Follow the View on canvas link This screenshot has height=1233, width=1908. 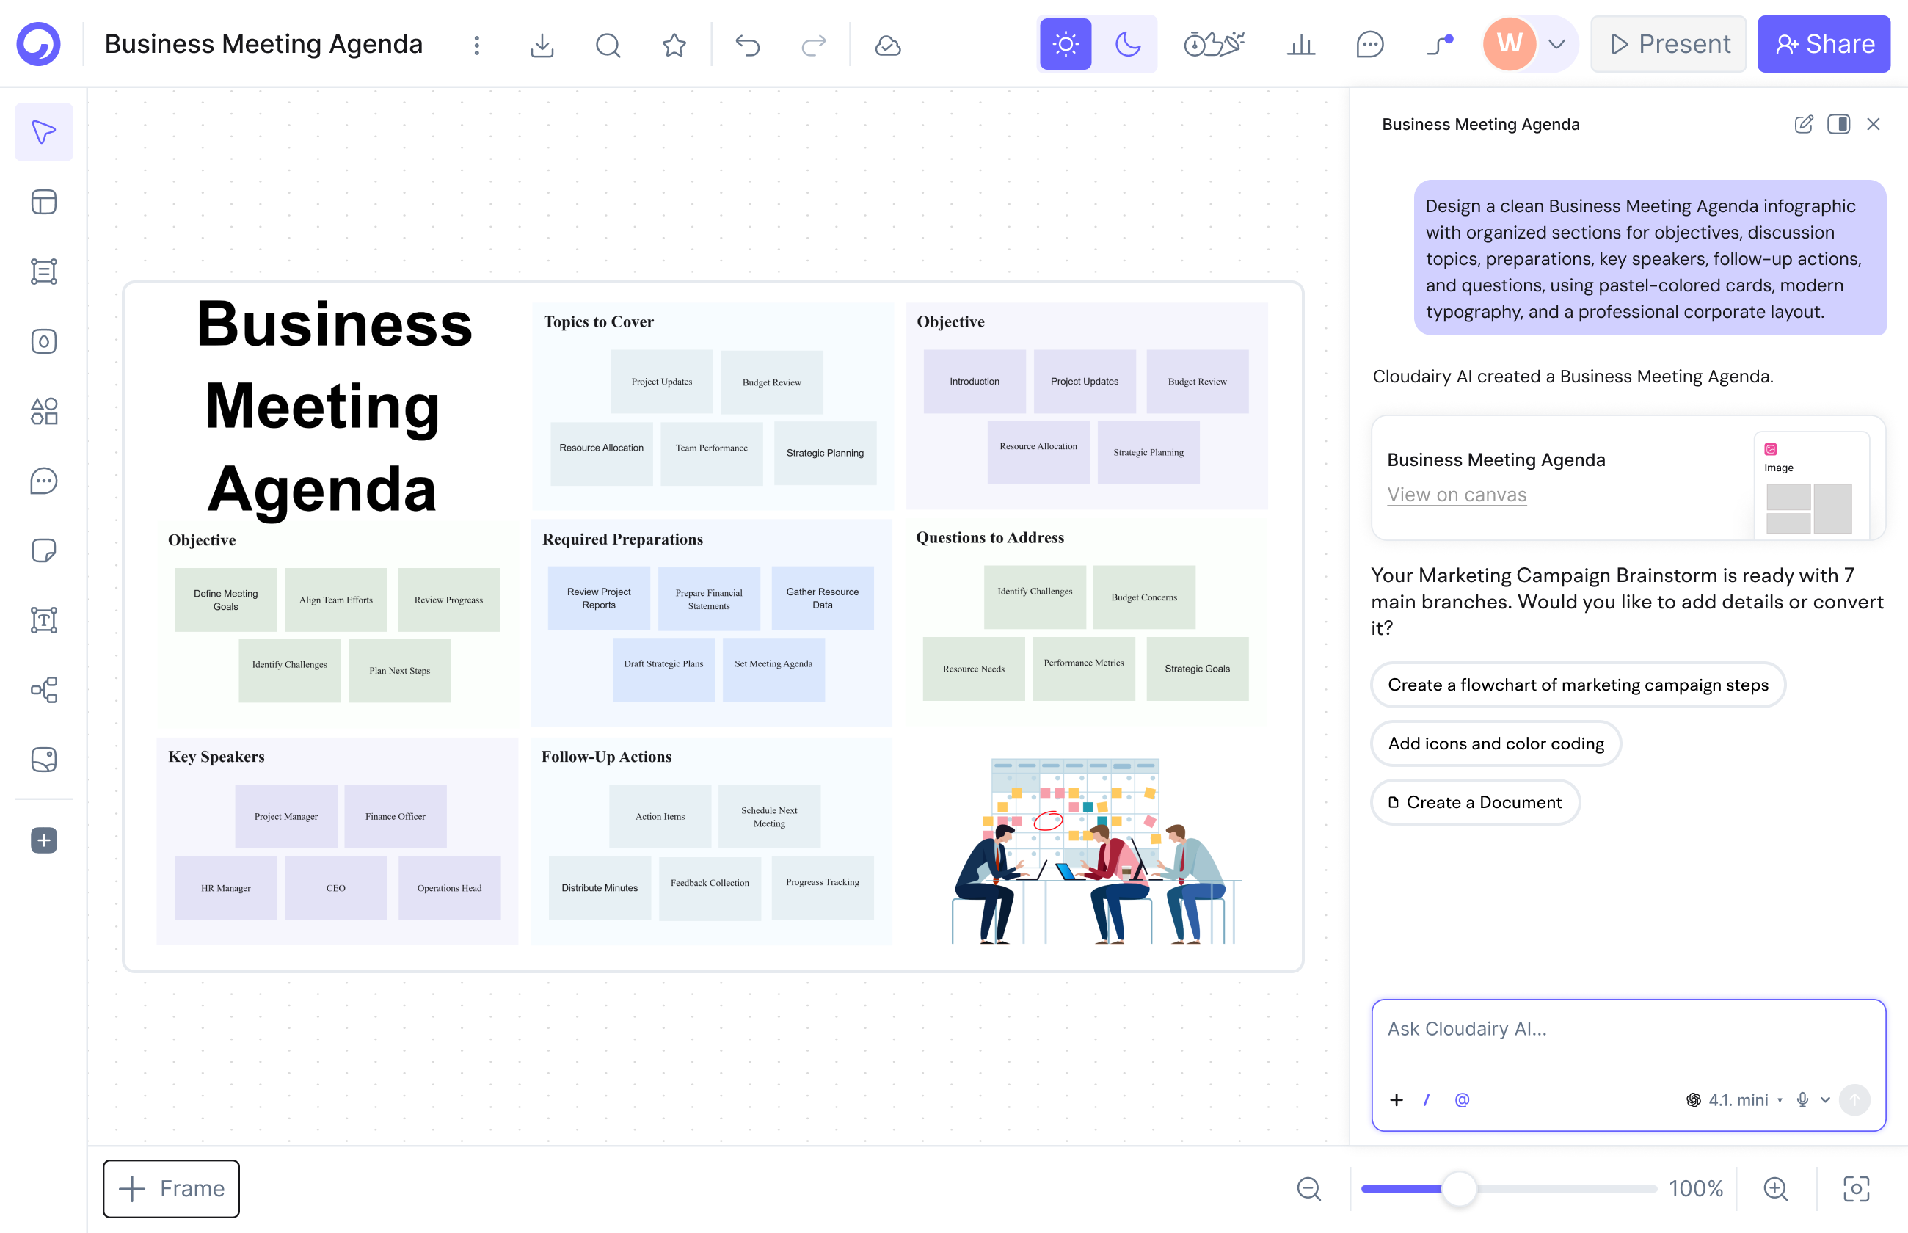1457,495
